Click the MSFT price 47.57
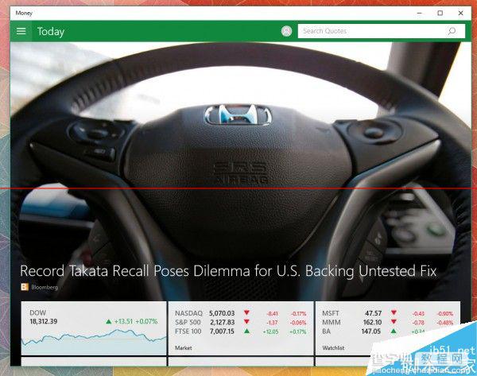 pyautogui.click(x=374, y=313)
